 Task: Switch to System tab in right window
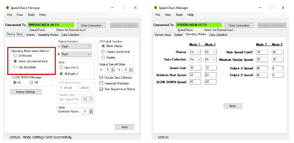tap(178, 35)
